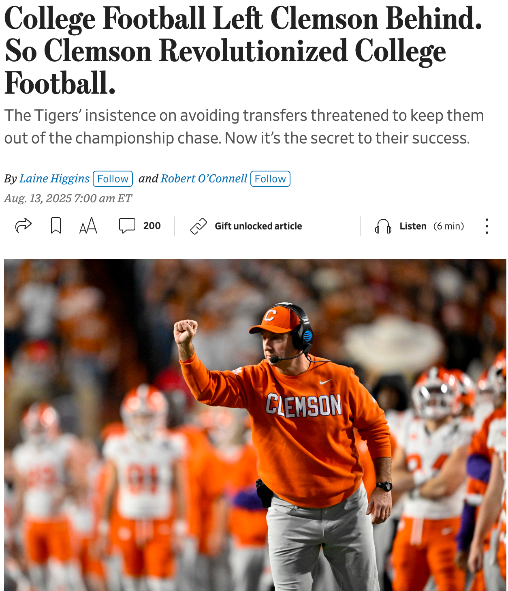Image resolution: width=508 pixels, height=591 pixels.
Task: Open comments via speech bubble icon
Action: 127,226
